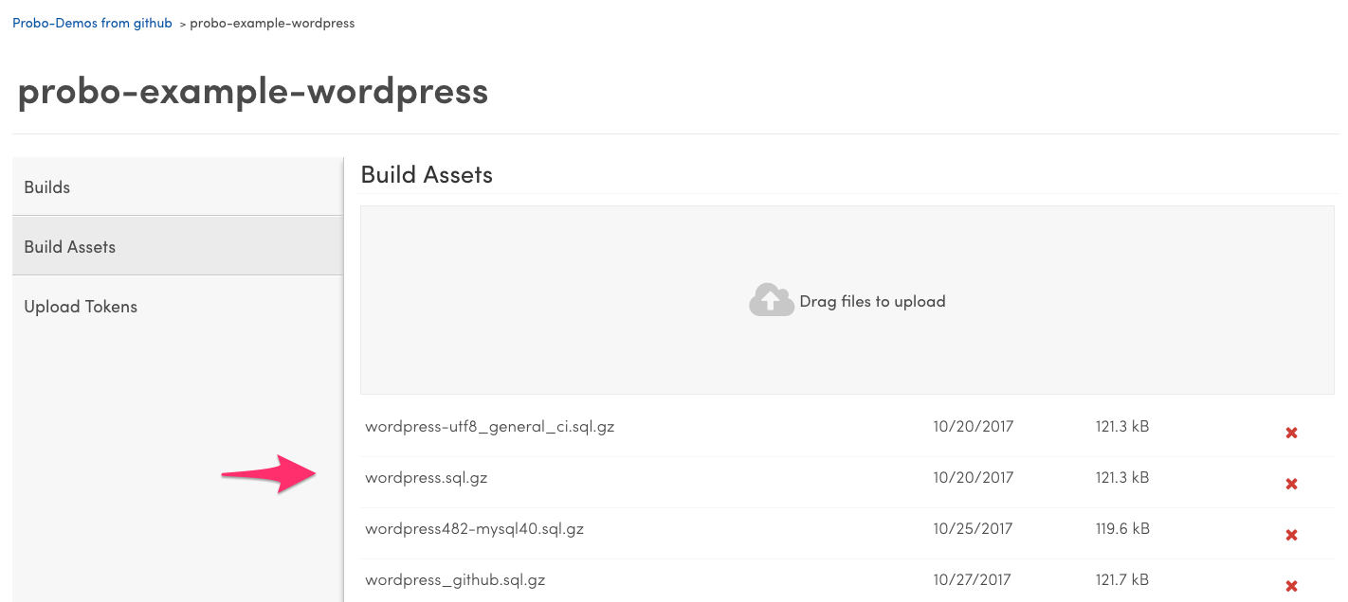Delete wordpress_github.sql.gz via its X icon
The height and width of the screenshot is (602, 1348).
coord(1291,585)
